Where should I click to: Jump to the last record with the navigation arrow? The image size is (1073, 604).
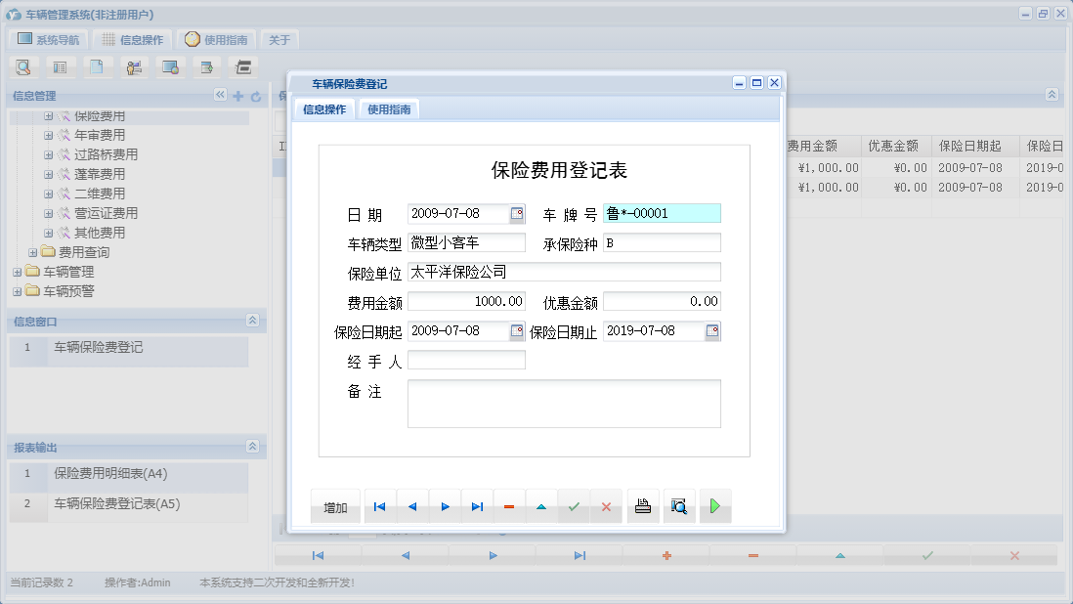[477, 506]
